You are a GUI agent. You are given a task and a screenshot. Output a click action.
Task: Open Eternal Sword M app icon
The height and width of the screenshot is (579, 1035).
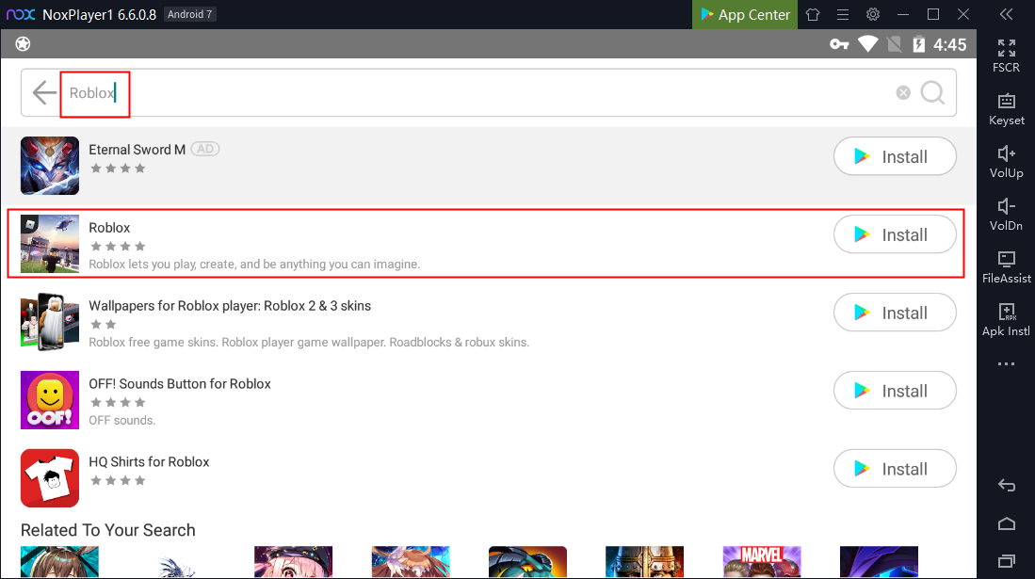click(50, 166)
